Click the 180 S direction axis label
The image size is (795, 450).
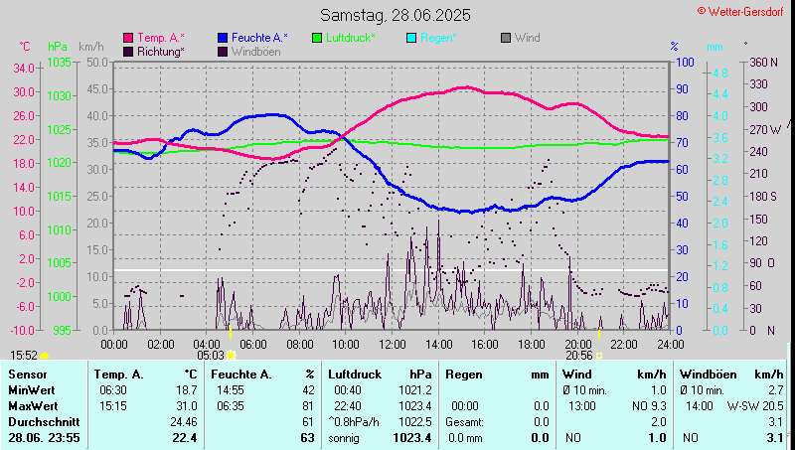[x=763, y=196]
